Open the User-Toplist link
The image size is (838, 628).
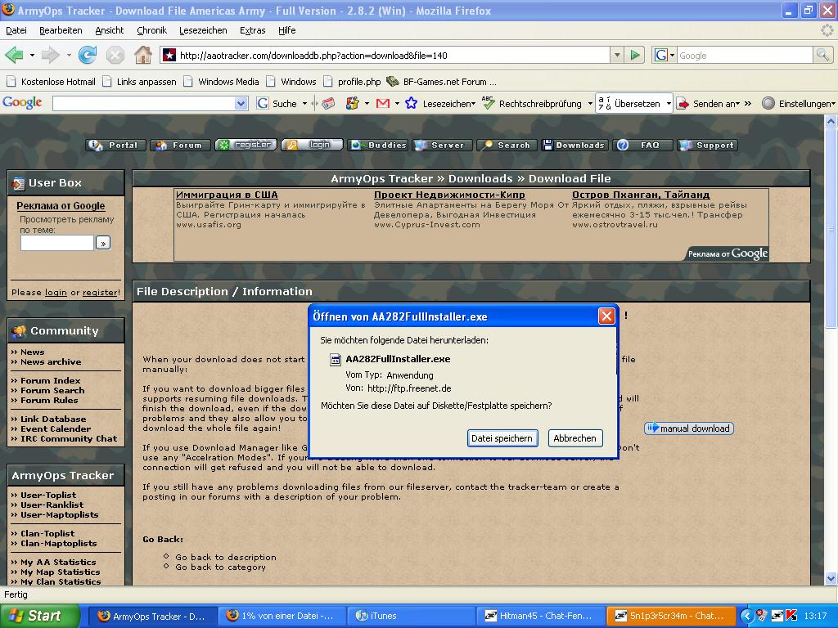pyautogui.click(x=48, y=495)
